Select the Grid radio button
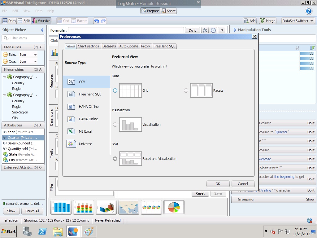Viewport: 317px width, 238px height. point(115,90)
